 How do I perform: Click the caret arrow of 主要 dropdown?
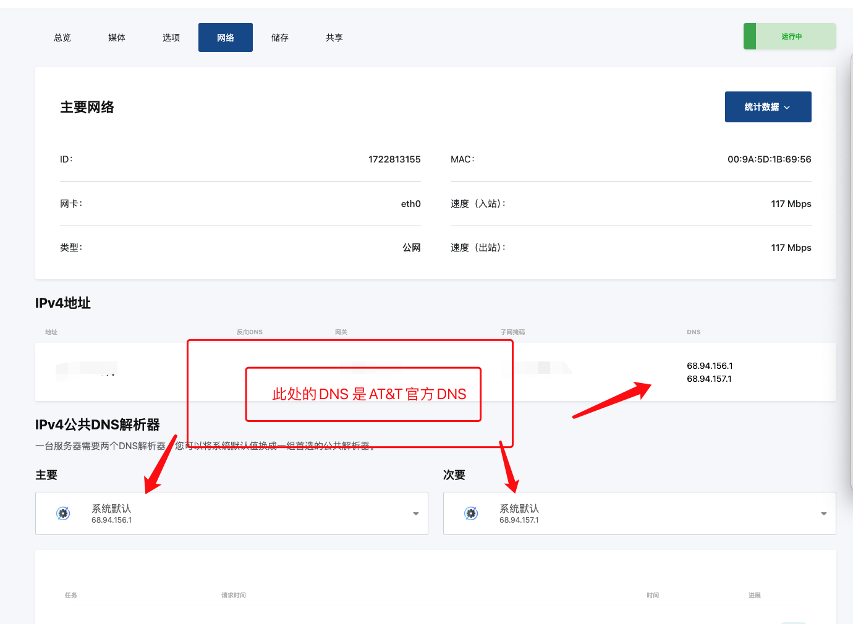(x=415, y=514)
